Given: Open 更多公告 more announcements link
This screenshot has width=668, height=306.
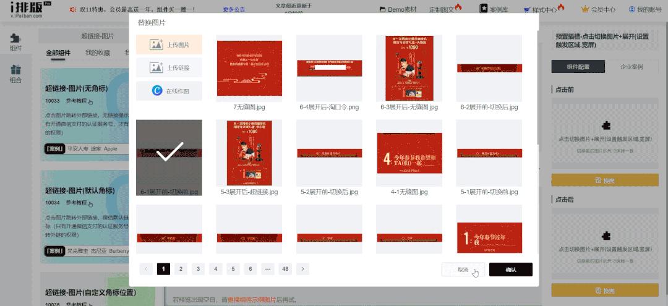Looking at the screenshot, I should pyautogui.click(x=234, y=9).
